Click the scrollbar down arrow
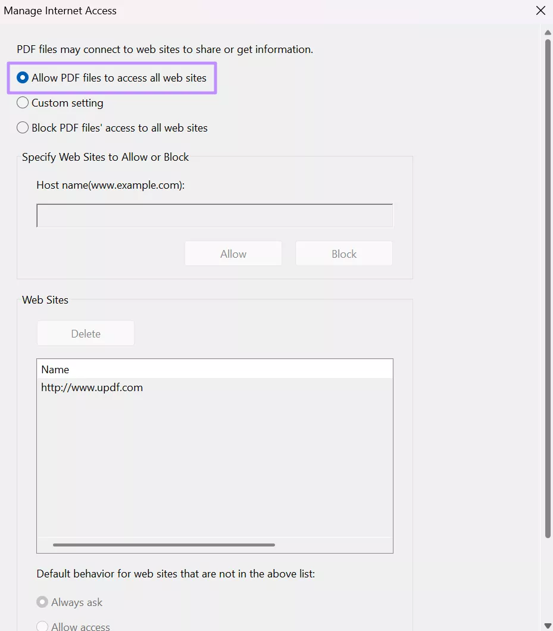The width and height of the screenshot is (553, 631). point(547,626)
